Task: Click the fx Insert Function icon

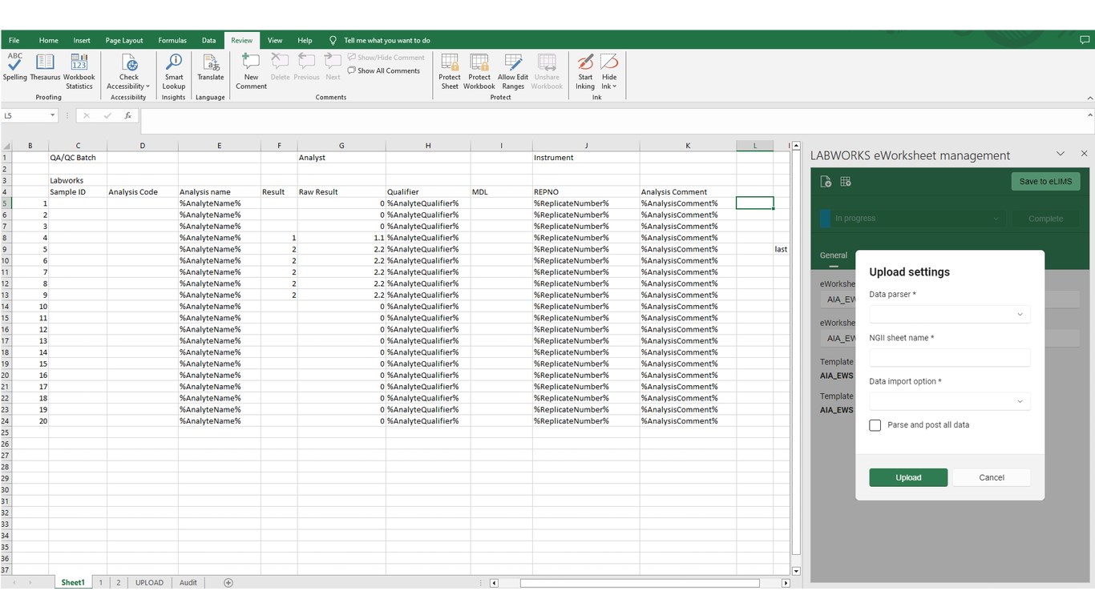Action: click(127, 115)
